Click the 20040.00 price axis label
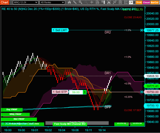The image size is (160, 133). pyautogui.click(x=152, y=13)
